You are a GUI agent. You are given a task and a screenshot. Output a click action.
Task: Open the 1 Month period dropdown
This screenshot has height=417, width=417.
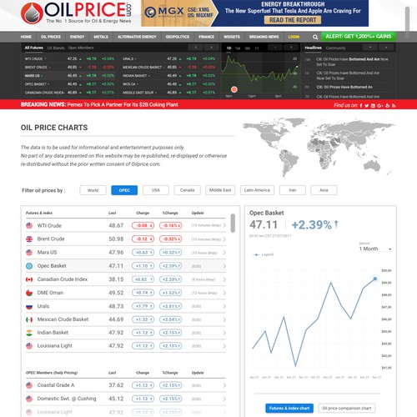click(x=375, y=249)
